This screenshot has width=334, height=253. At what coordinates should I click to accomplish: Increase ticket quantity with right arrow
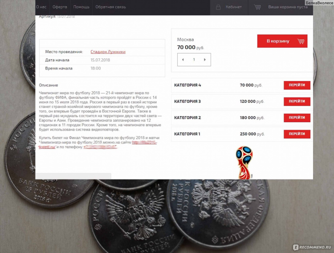pos(205,60)
